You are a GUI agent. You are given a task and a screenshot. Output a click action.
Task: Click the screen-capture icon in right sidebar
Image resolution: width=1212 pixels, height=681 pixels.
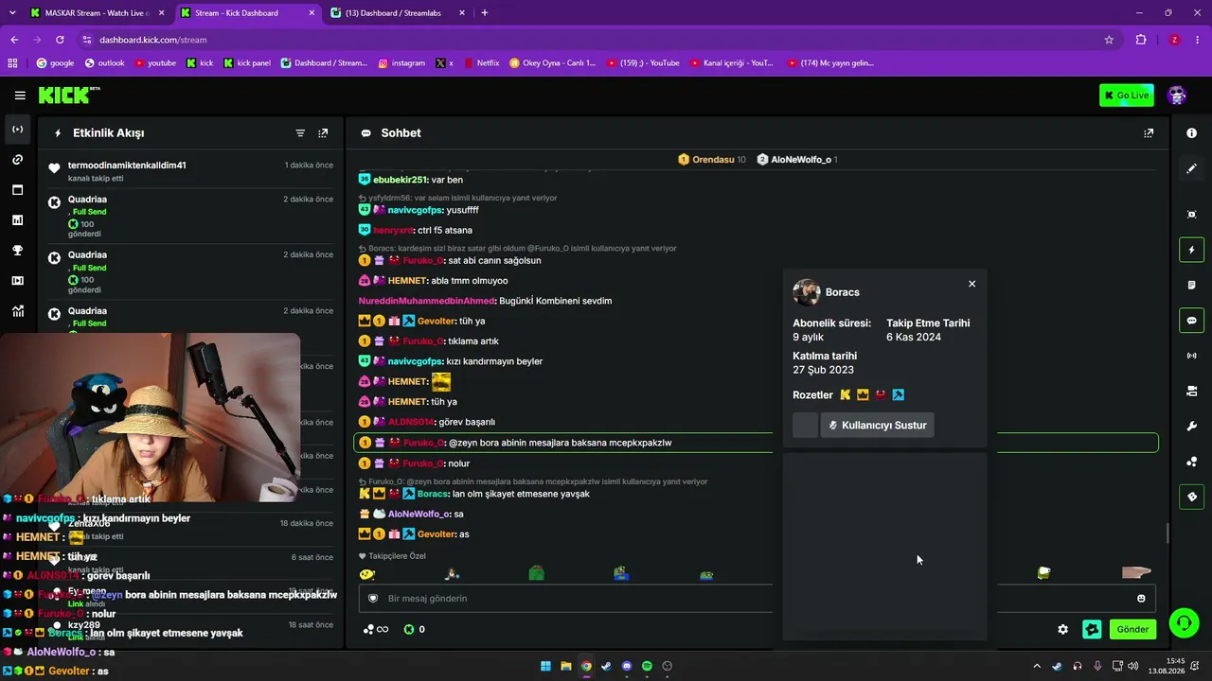pos(1192,215)
